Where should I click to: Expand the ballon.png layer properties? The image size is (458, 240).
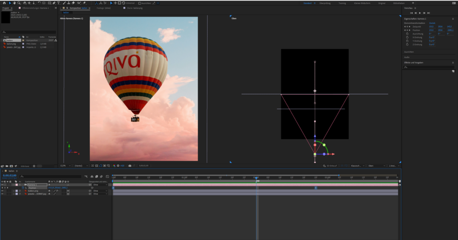click(x=13, y=191)
